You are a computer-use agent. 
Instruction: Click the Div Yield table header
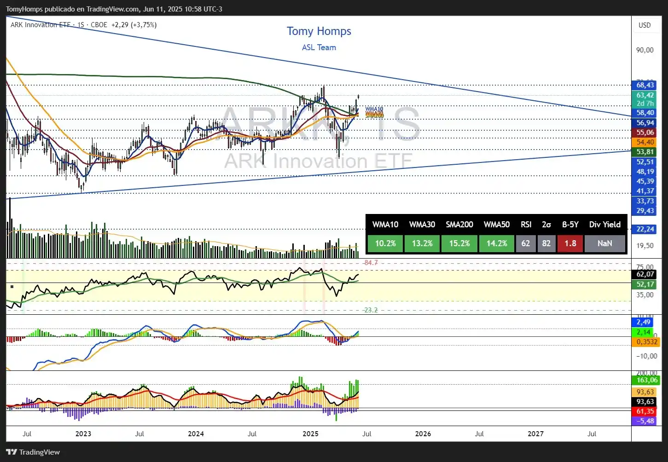point(605,225)
